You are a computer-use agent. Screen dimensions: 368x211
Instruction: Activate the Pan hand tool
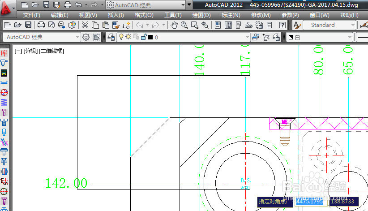point(174,25)
